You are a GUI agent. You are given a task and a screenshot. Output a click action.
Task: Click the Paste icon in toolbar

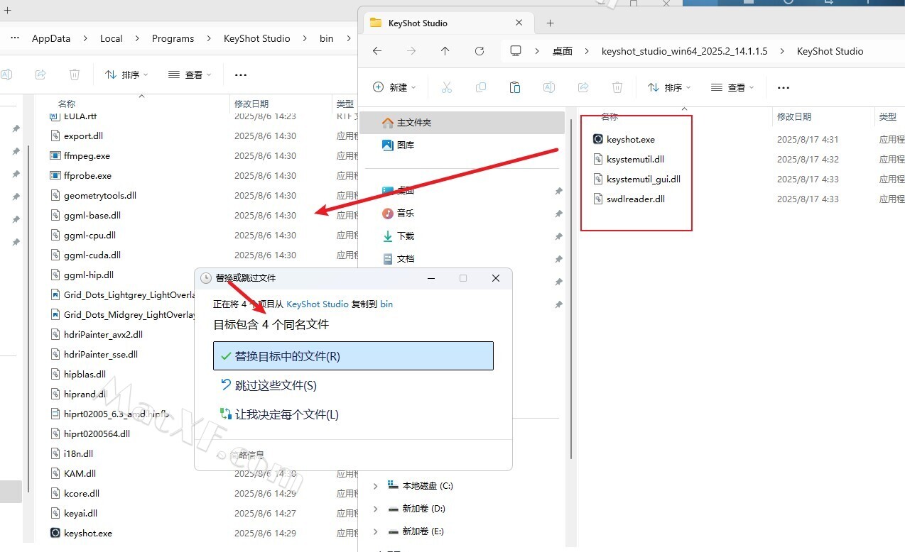click(515, 87)
